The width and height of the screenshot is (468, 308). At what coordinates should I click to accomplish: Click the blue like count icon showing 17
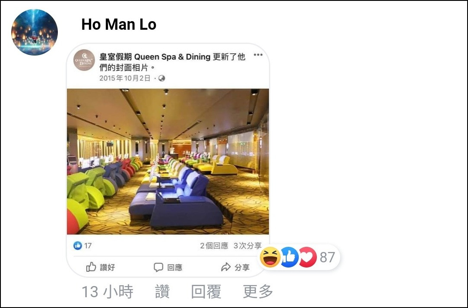(78, 246)
